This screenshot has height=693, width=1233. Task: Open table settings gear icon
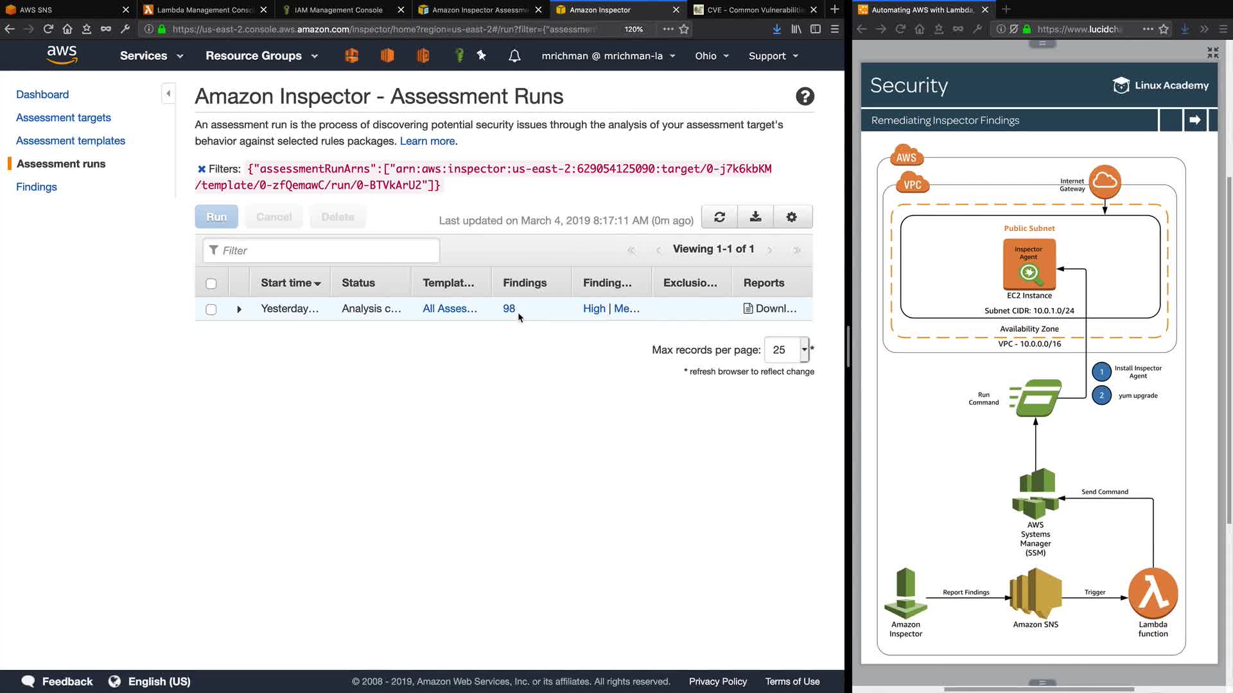tap(791, 217)
